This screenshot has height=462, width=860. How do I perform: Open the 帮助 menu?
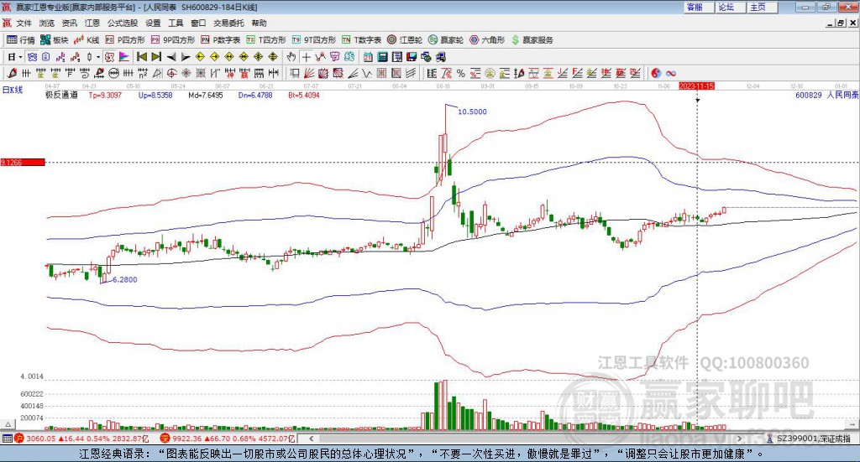259,23
